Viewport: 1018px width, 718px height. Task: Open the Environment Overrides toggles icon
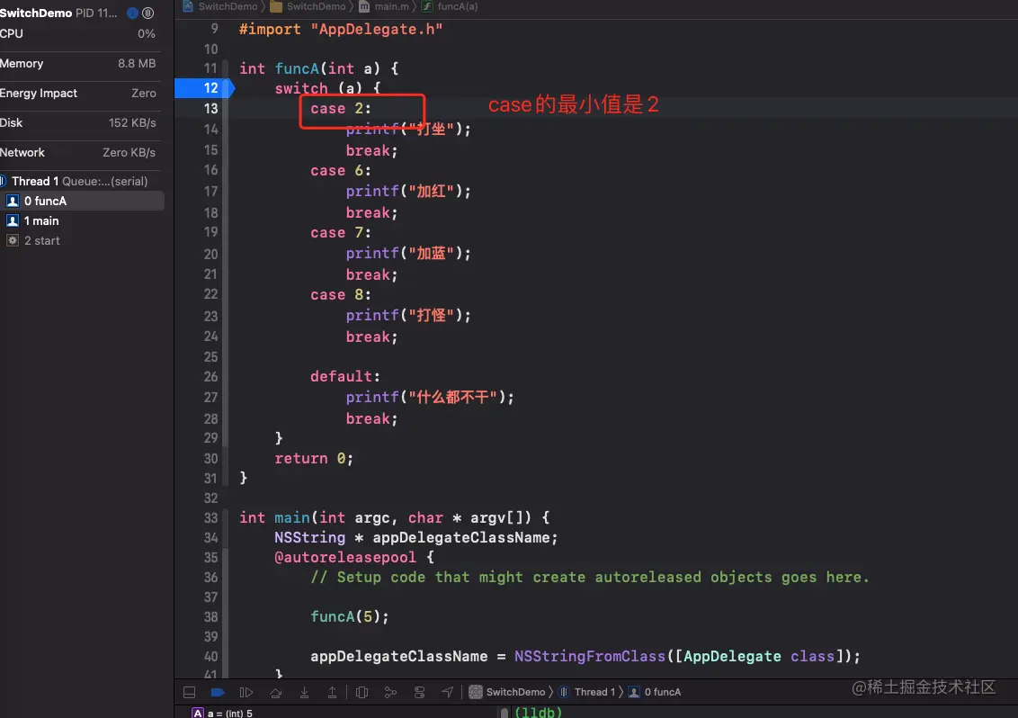[419, 692]
